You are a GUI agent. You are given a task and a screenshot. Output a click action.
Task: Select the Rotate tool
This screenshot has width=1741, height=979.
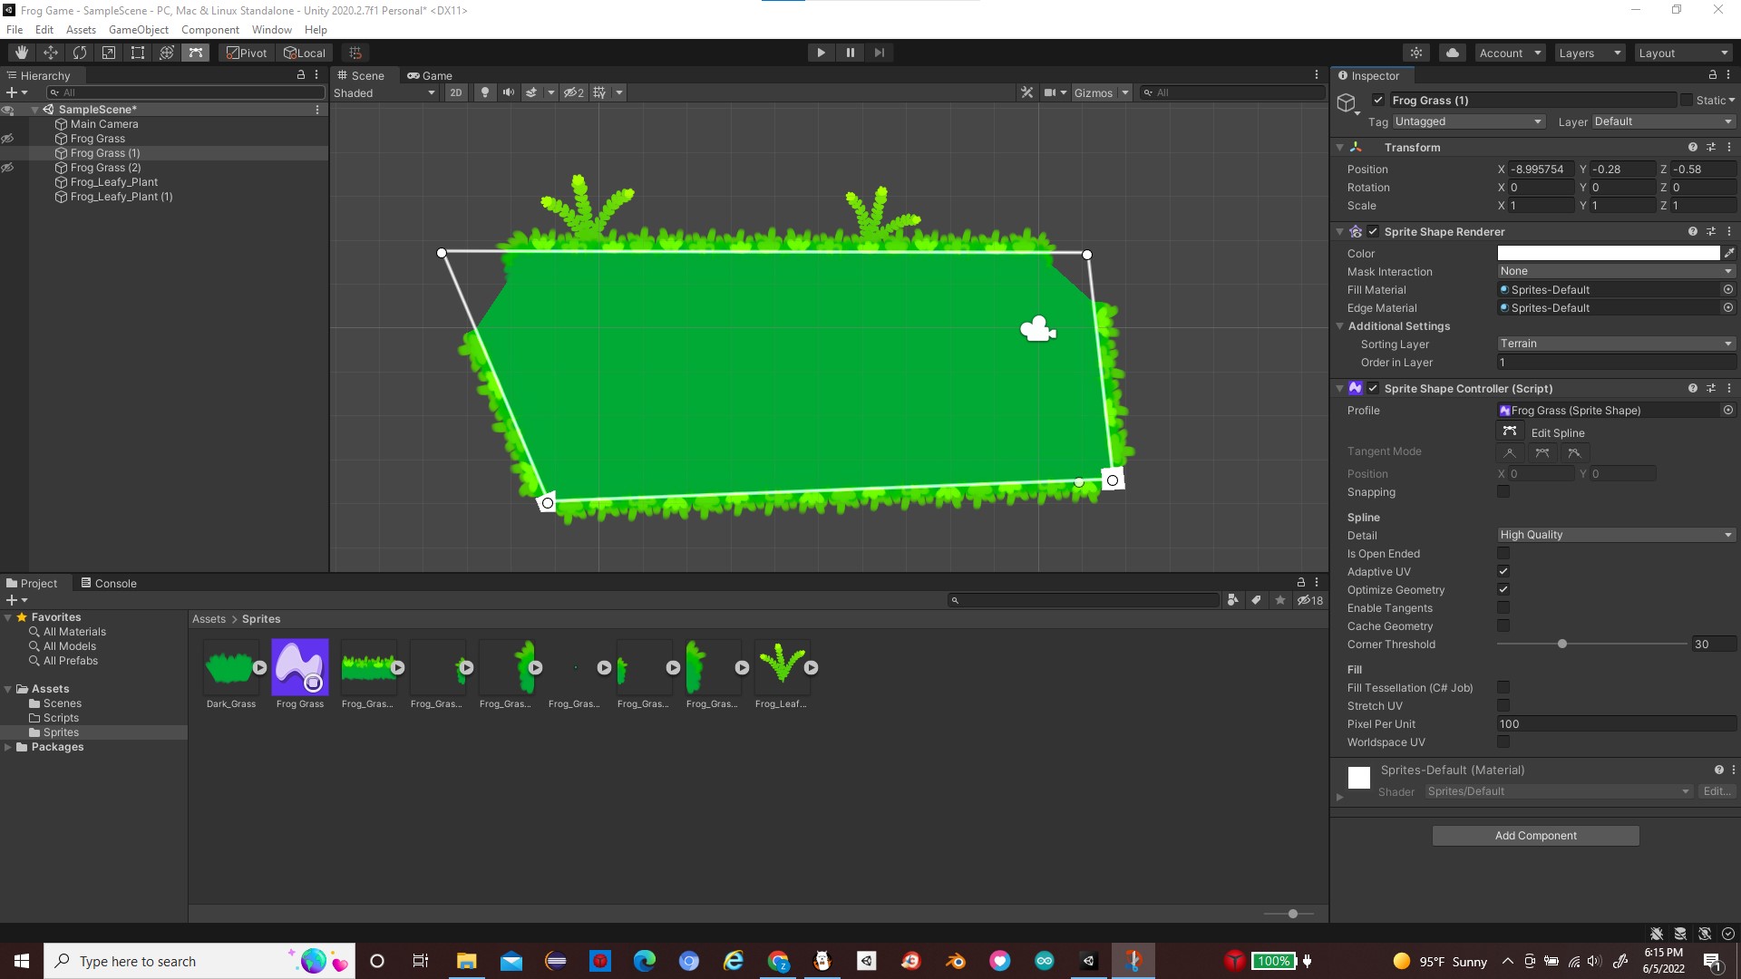point(80,52)
